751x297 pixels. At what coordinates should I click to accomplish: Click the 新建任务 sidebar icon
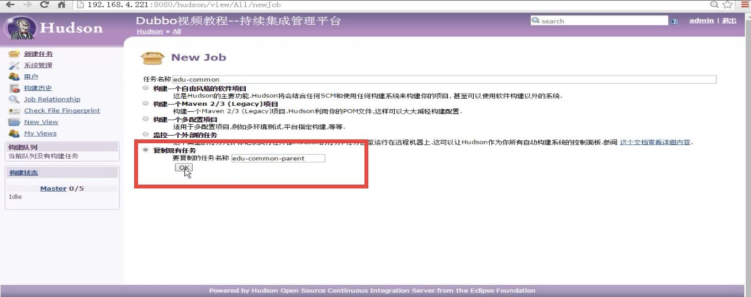coord(14,54)
